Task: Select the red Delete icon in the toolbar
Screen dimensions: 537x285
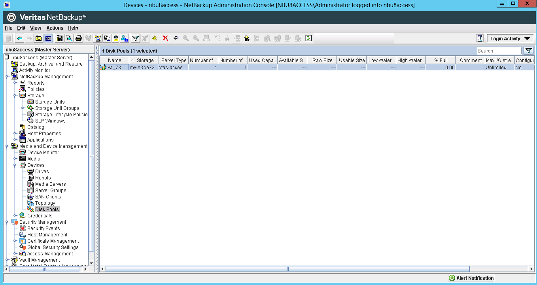Action: tap(165, 38)
